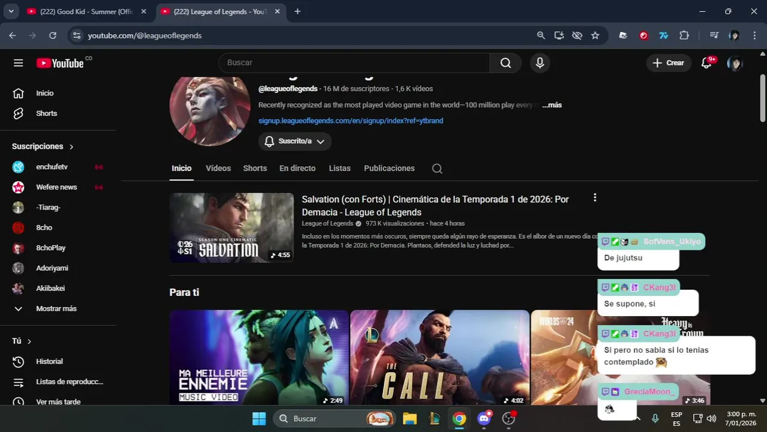Bookmark this page with star icon

[595, 35]
